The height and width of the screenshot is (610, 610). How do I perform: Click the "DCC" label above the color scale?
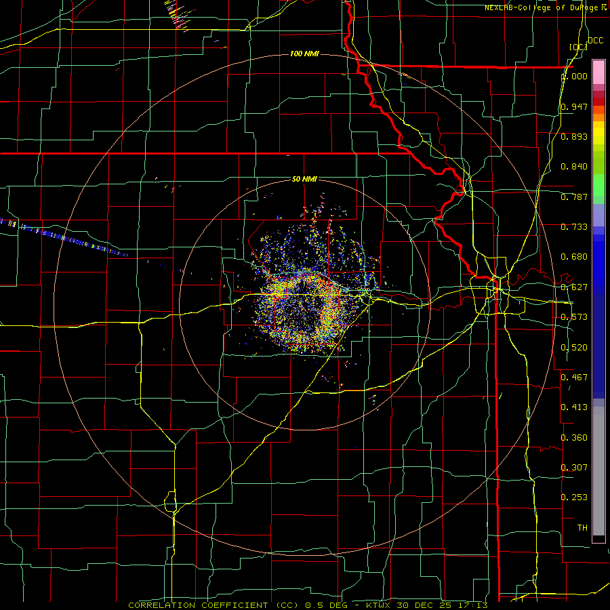click(595, 41)
